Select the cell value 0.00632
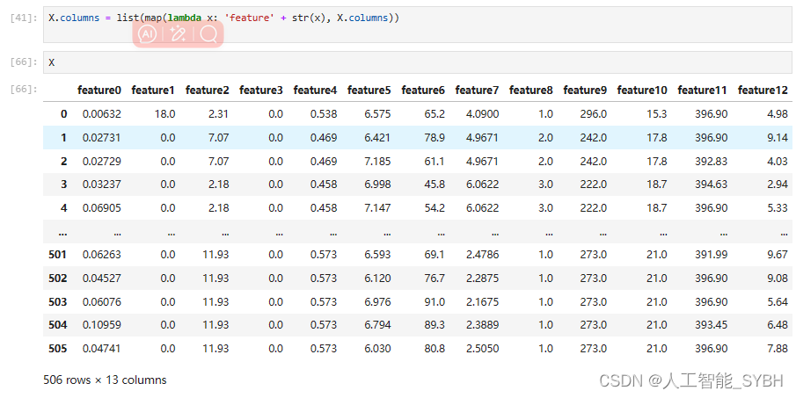 click(x=101, y=114)
